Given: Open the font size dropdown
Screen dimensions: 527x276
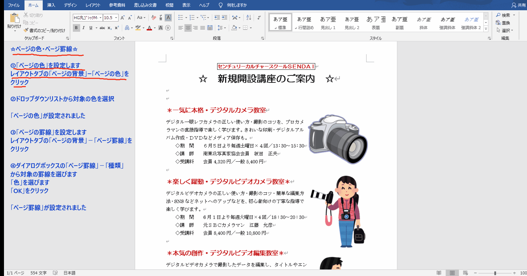Looking at the screenshot, I should point(116,18).
